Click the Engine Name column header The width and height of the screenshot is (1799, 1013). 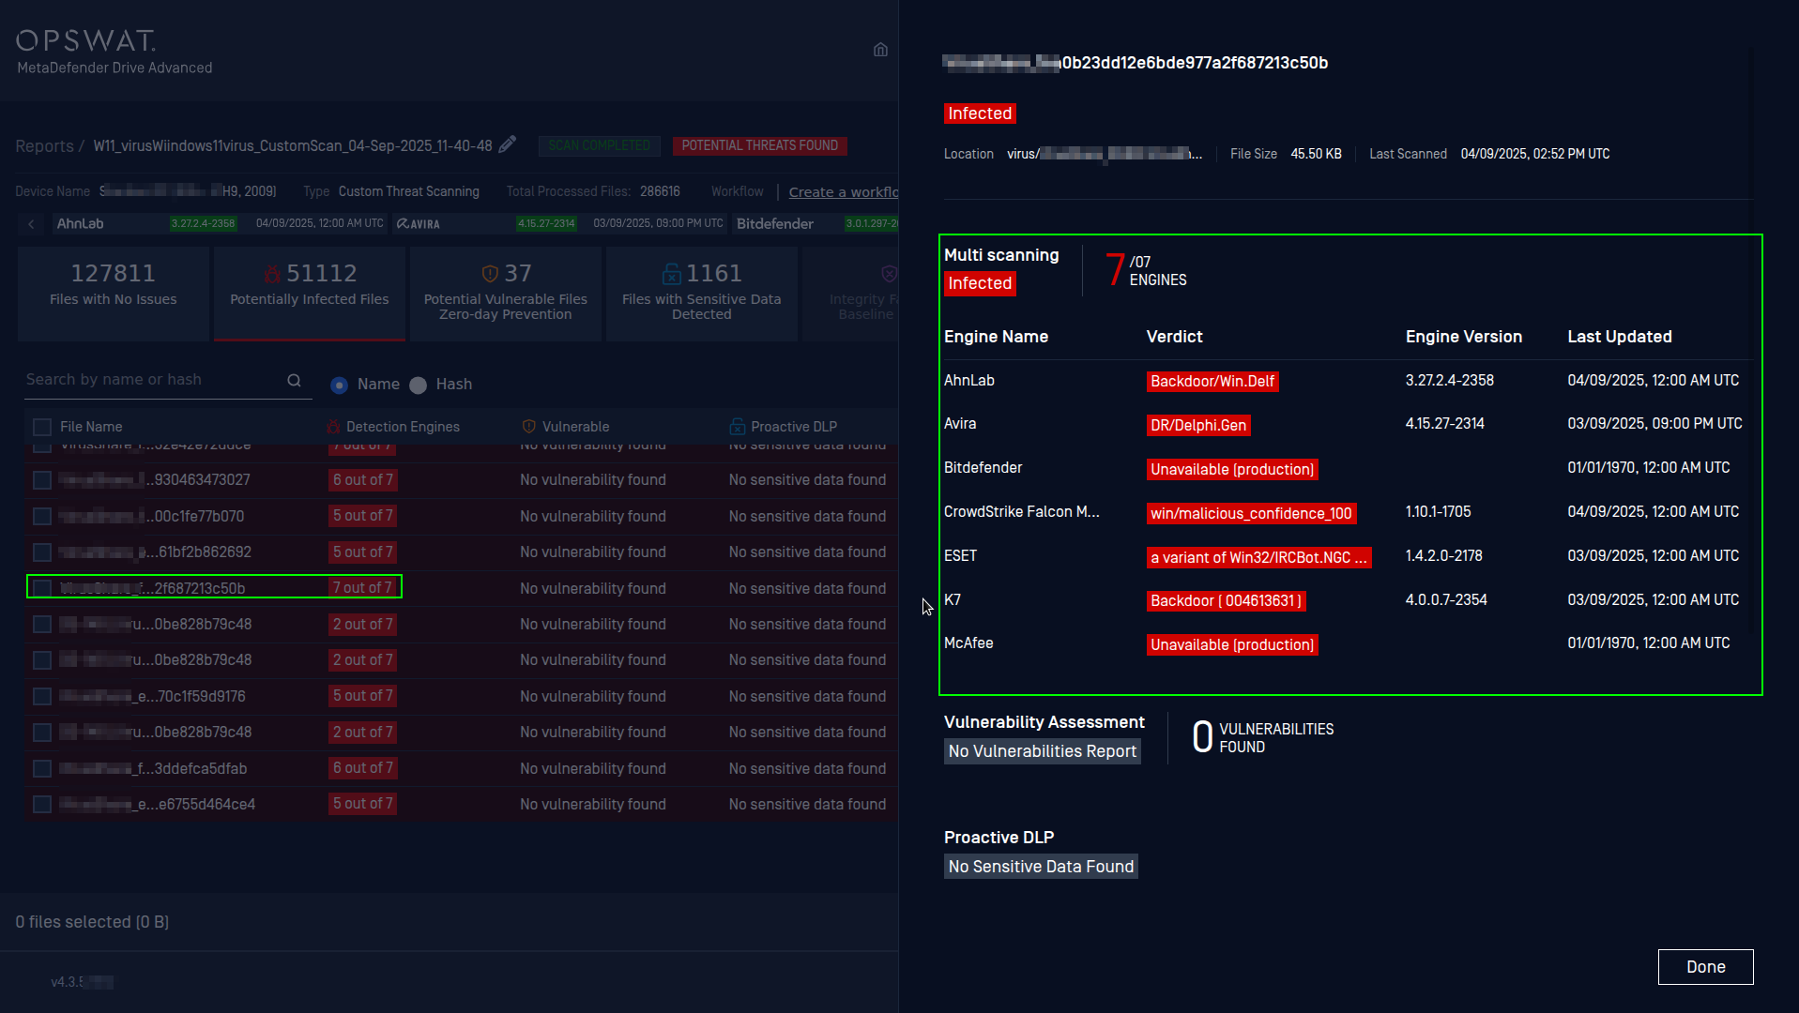tap(996, 337)
